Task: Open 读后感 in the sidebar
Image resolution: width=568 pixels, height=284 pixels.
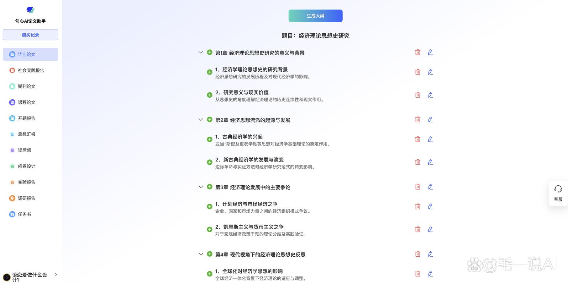Action: click(30, 150)
